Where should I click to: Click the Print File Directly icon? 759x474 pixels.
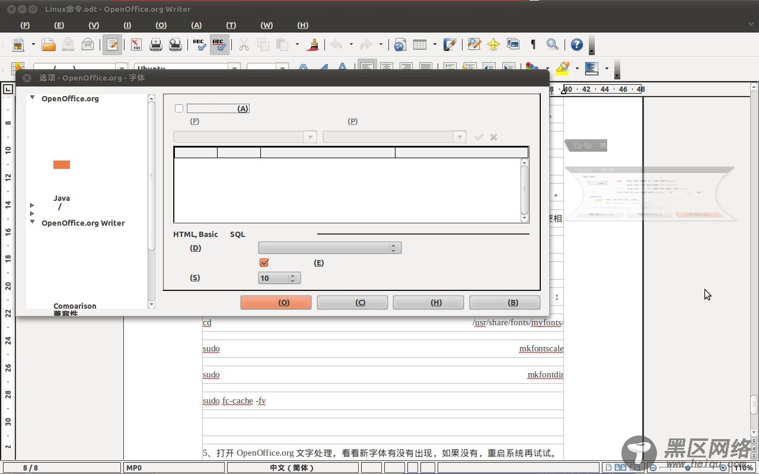coord(156,44)
